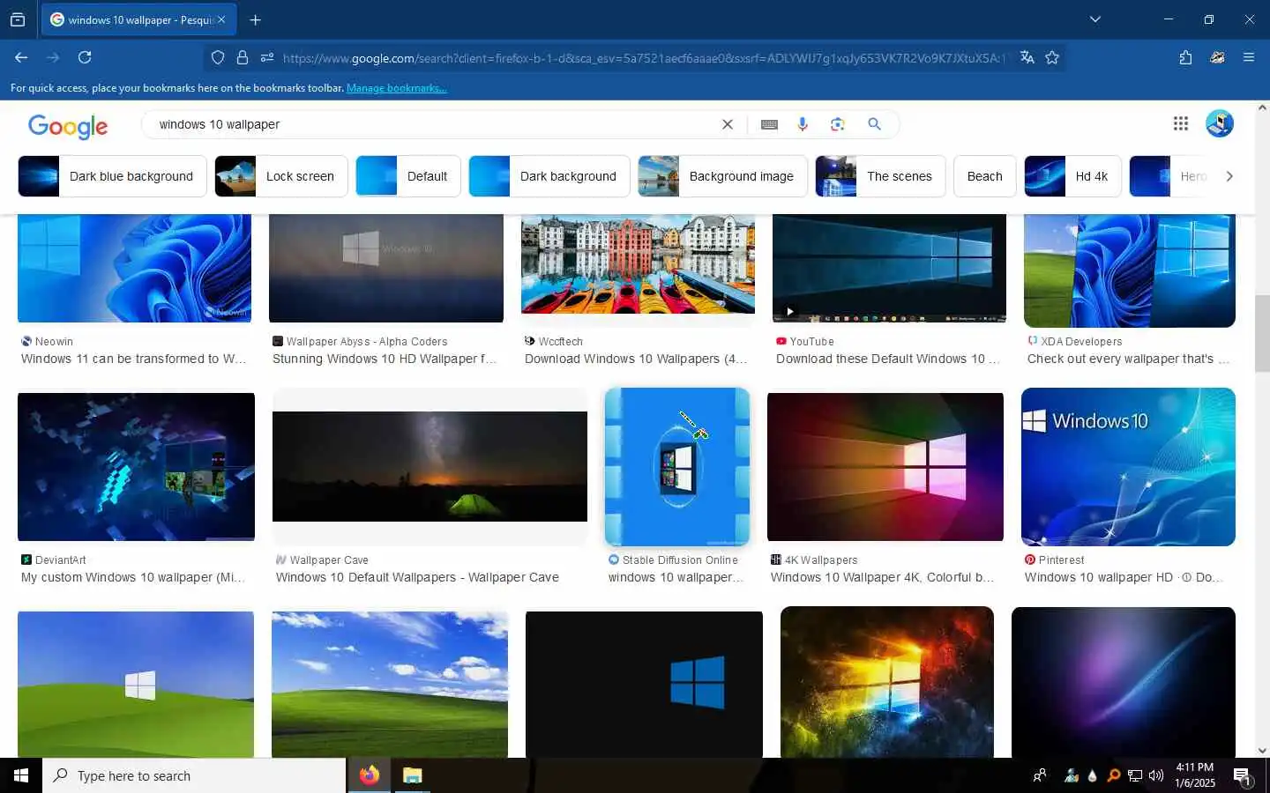This screenshot has height=793, width=1270.
Task: Select the Beach filter chip
Action: click(x=984, y=176)
